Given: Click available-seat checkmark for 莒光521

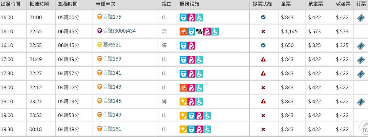Looking at the screenshot, I should click(263, 46).
